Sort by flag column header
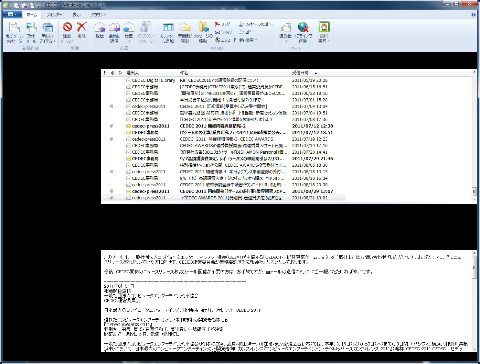The height and width of the screenshot is (364, 480). click(x=120, y=73)
